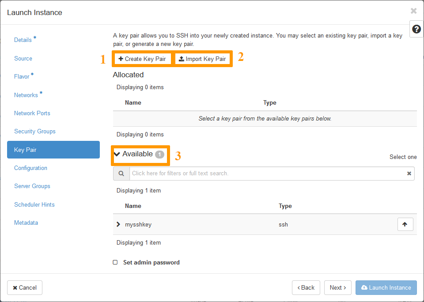The height and width of the screenshot is (302, 424).
Task: Expand the mysshkey row details
Action: tap(118, 224)
